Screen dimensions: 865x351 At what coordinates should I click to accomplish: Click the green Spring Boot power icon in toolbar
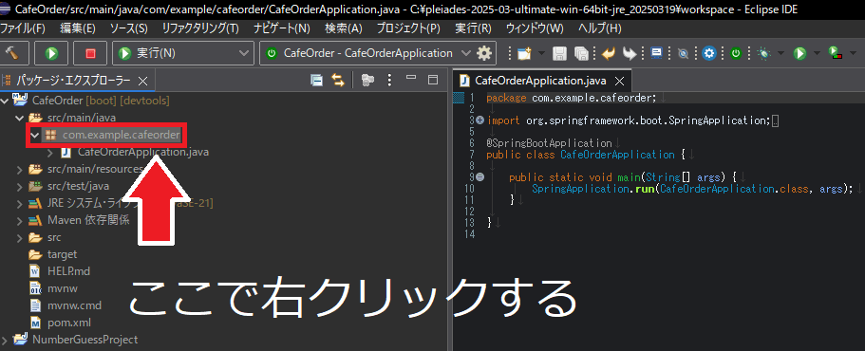(735, 53)
